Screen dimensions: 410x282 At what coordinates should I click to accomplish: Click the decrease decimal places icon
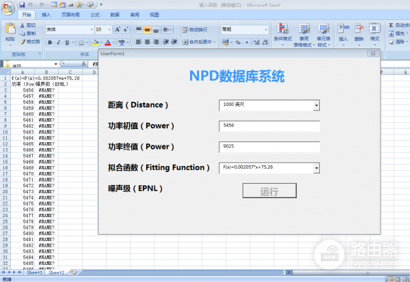(265, 42)
